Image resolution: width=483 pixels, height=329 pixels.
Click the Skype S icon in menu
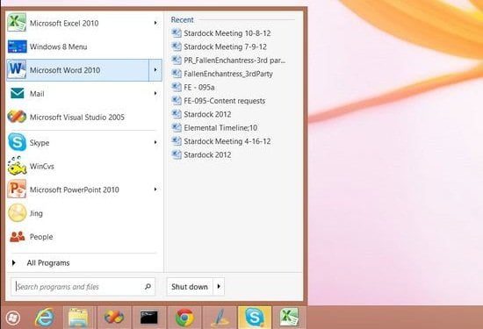tap(17, 142)
